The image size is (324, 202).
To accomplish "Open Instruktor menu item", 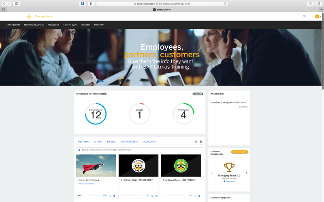I will click(85, 25).
